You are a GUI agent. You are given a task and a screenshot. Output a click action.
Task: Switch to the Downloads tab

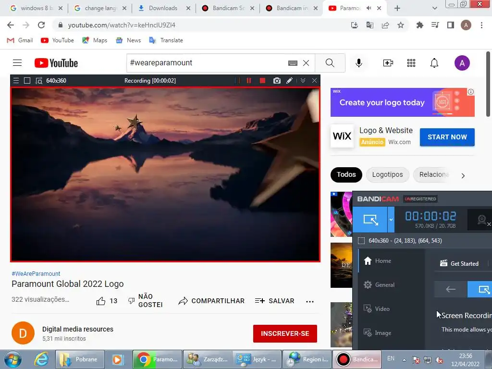163,8
